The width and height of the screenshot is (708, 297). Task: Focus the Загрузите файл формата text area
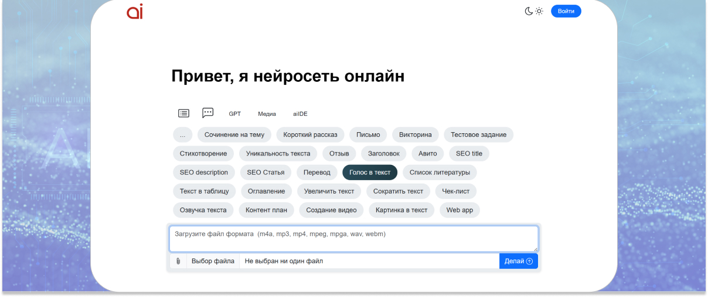click(x=354, y=239)
